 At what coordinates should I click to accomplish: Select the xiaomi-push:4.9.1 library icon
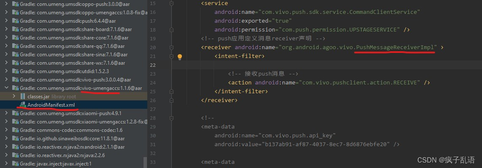click(x=15, y=113)
